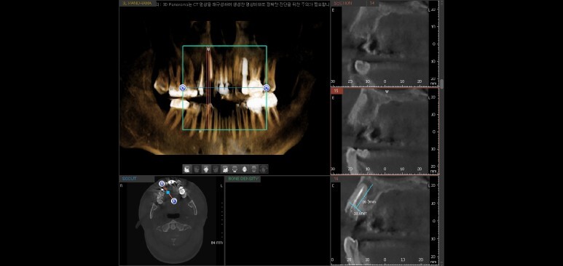Select the second skull view preset icon
The image size is (563, 266).
[x=197, y=169]
